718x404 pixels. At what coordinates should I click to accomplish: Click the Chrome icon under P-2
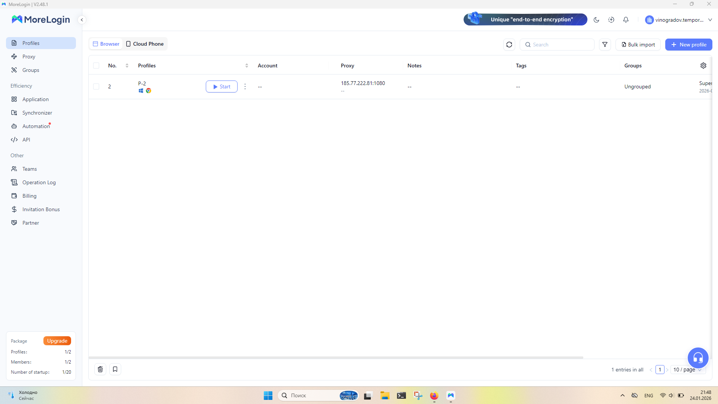click(x=149, y=91)
